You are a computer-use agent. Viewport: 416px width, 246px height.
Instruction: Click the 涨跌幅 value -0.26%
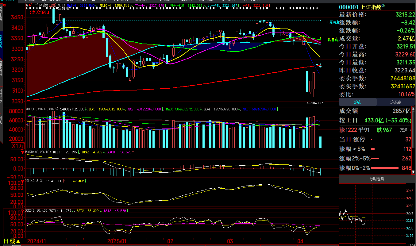(406, 31)
